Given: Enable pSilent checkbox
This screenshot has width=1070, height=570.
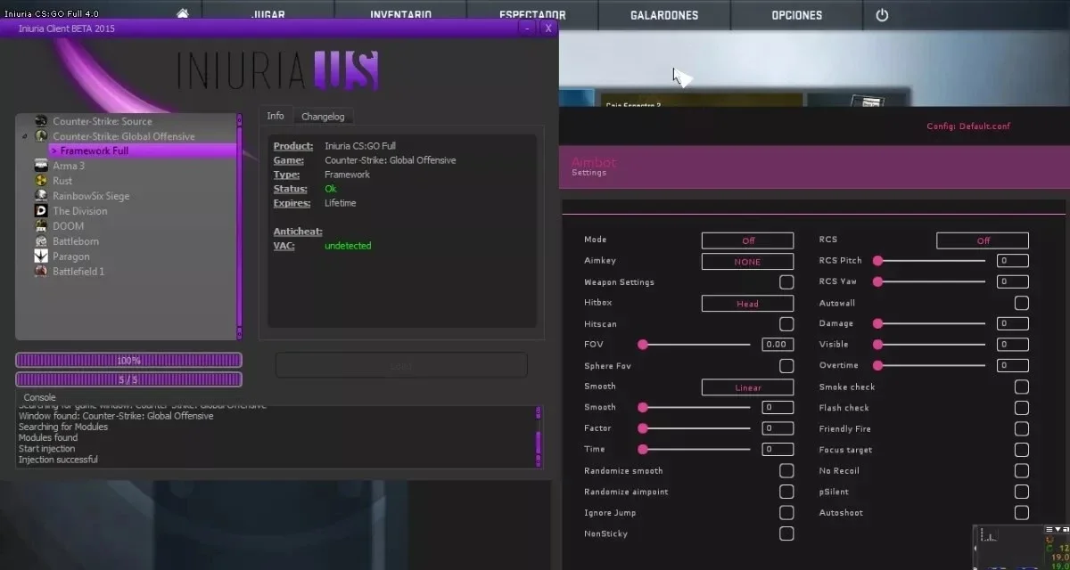Looking at the screenshot, I should (1022, 492).
